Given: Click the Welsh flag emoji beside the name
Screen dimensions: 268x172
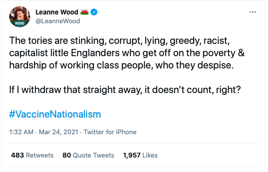Looking at the screenshot, I should [x=85, y=12].
